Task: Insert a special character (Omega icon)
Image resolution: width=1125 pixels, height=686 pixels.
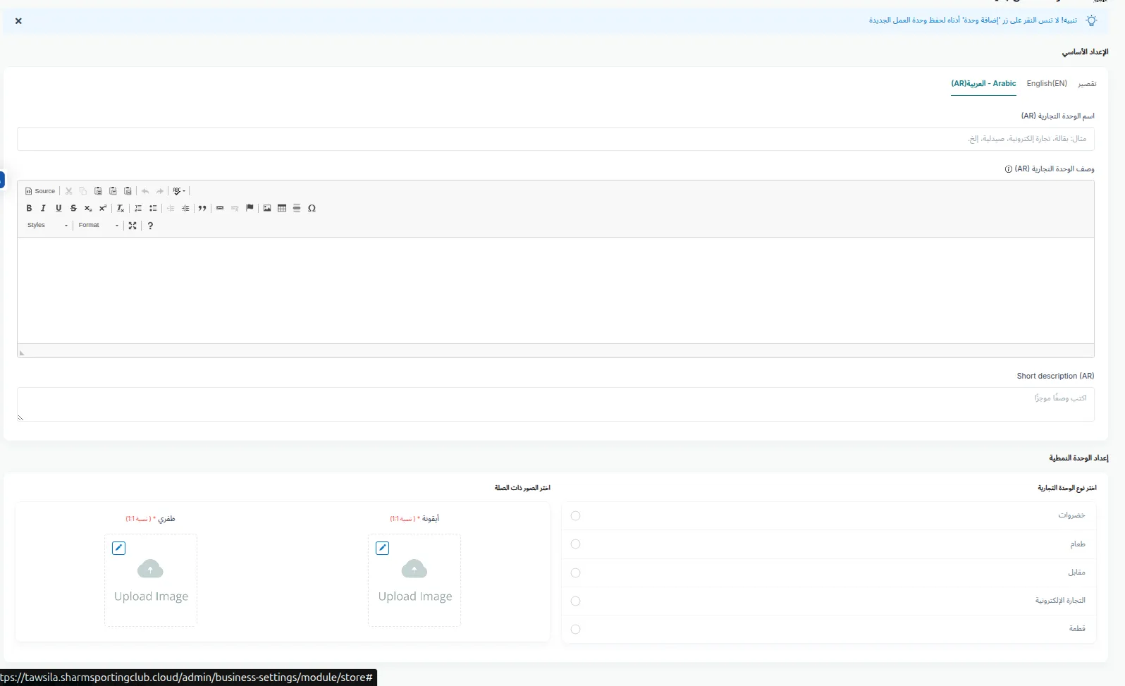Action: [312, 208]
